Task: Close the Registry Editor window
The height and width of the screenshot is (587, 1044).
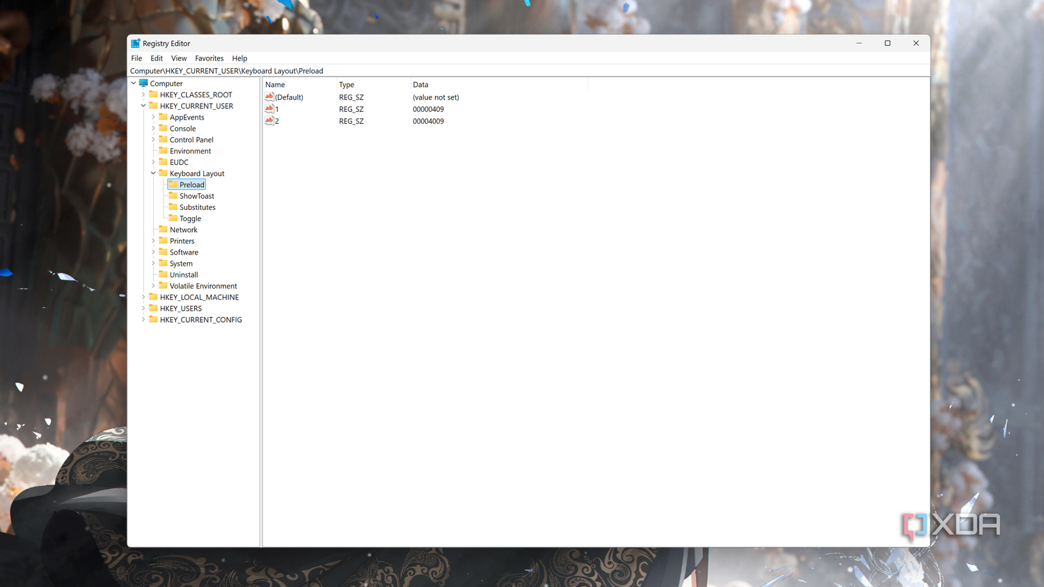Action: [916, 43]
